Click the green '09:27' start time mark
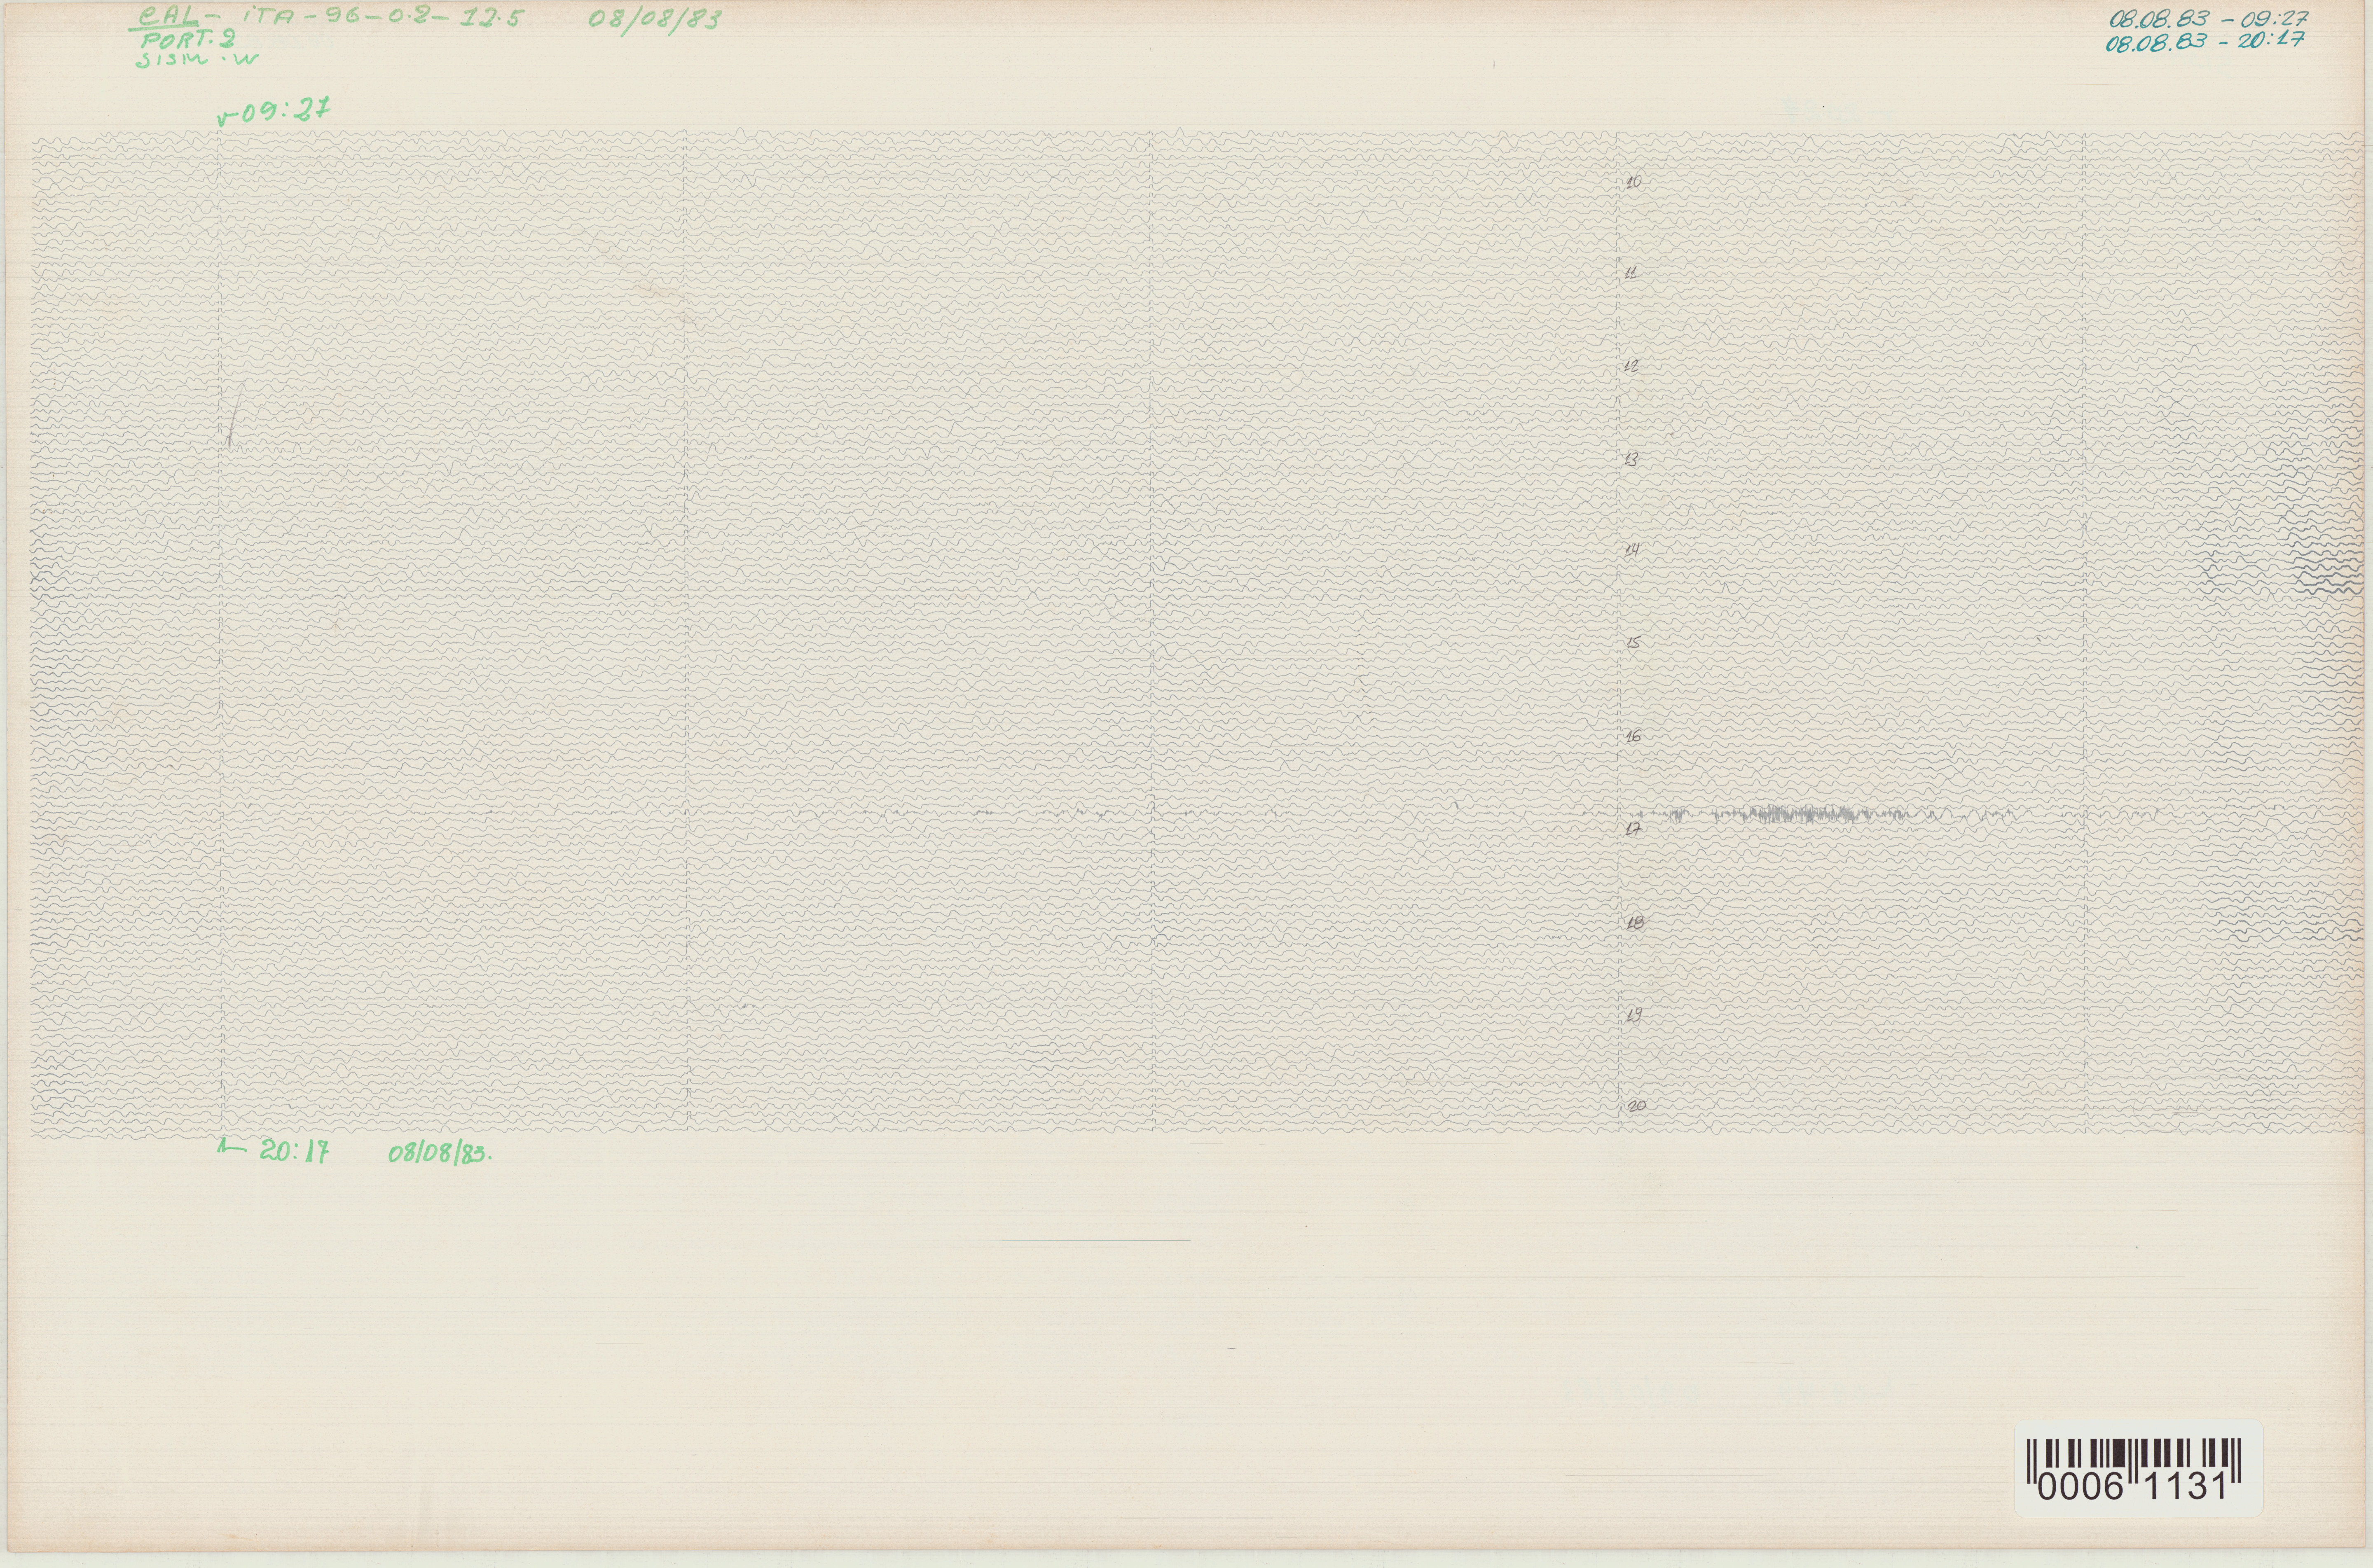The image size is (2373, 1568). (x=274, y=112)
